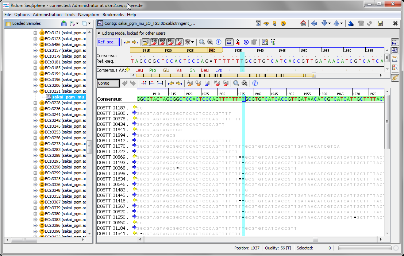
Task: Open the down-arrow navigation dropdown
Action: [x=329, y=23]
